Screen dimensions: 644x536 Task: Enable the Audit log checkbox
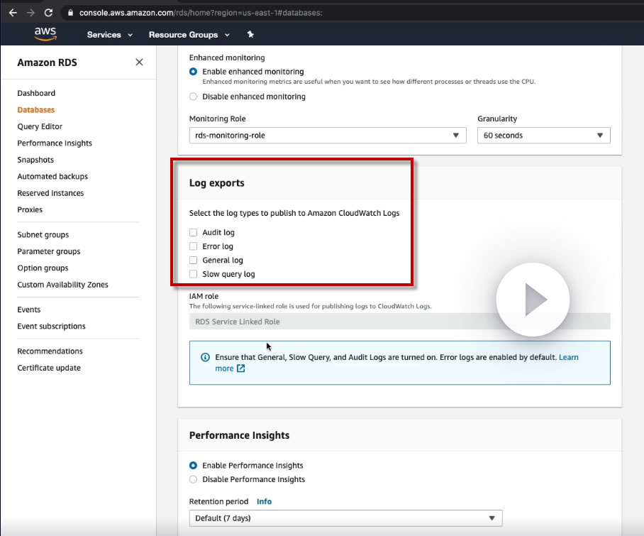point(194,233)
